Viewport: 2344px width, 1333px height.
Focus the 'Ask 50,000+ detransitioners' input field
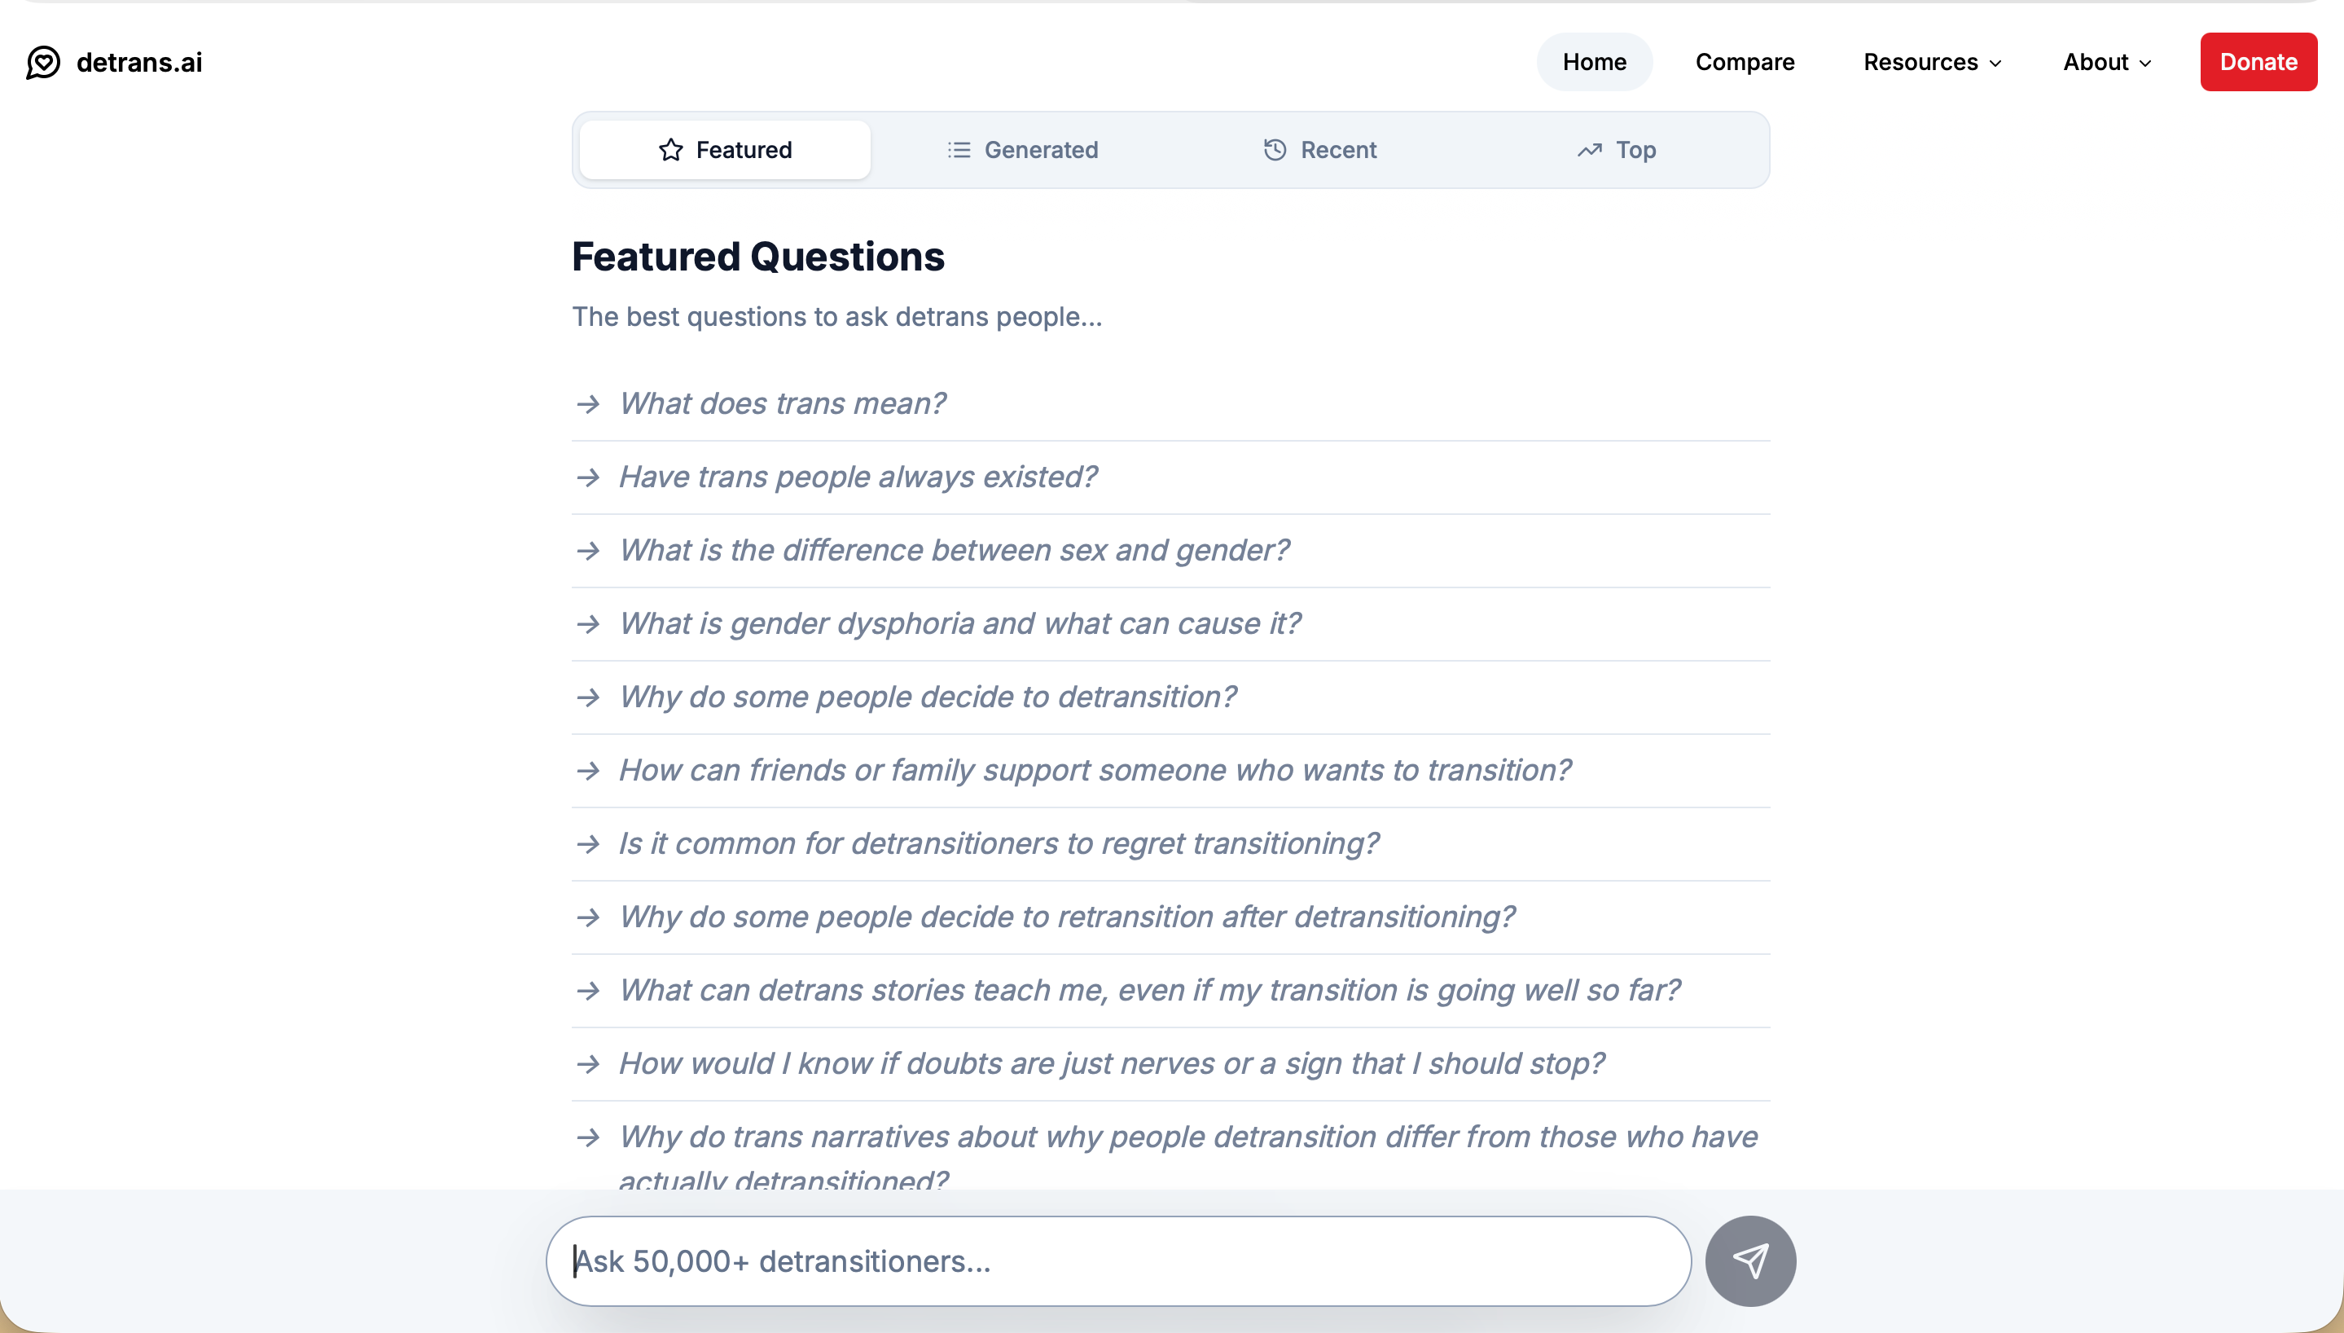tap(1118, 1260)
